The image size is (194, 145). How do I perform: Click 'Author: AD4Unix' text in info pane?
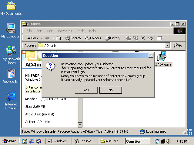(x=38, y=122)
